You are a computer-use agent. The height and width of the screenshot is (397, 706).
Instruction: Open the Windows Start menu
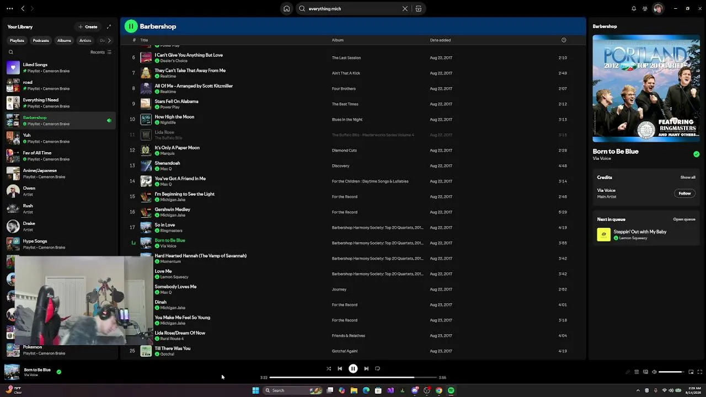[x=255, y=390]
